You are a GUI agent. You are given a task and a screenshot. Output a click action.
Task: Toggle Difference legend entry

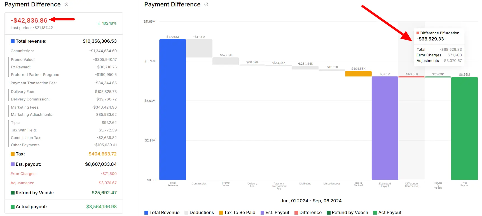308,213
